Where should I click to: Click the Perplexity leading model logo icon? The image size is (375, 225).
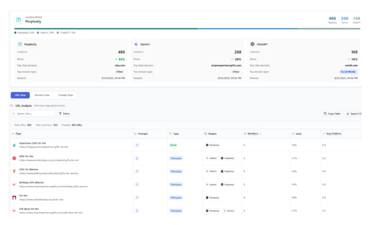click(18, 19)
